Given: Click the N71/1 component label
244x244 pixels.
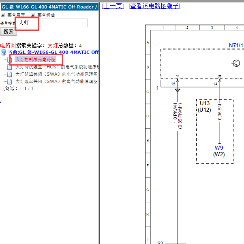Looking at the screenshot, I should point(236,45).
